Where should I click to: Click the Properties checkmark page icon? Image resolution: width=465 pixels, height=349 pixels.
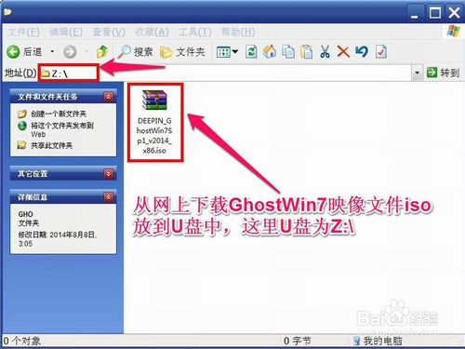coord(381,52)
